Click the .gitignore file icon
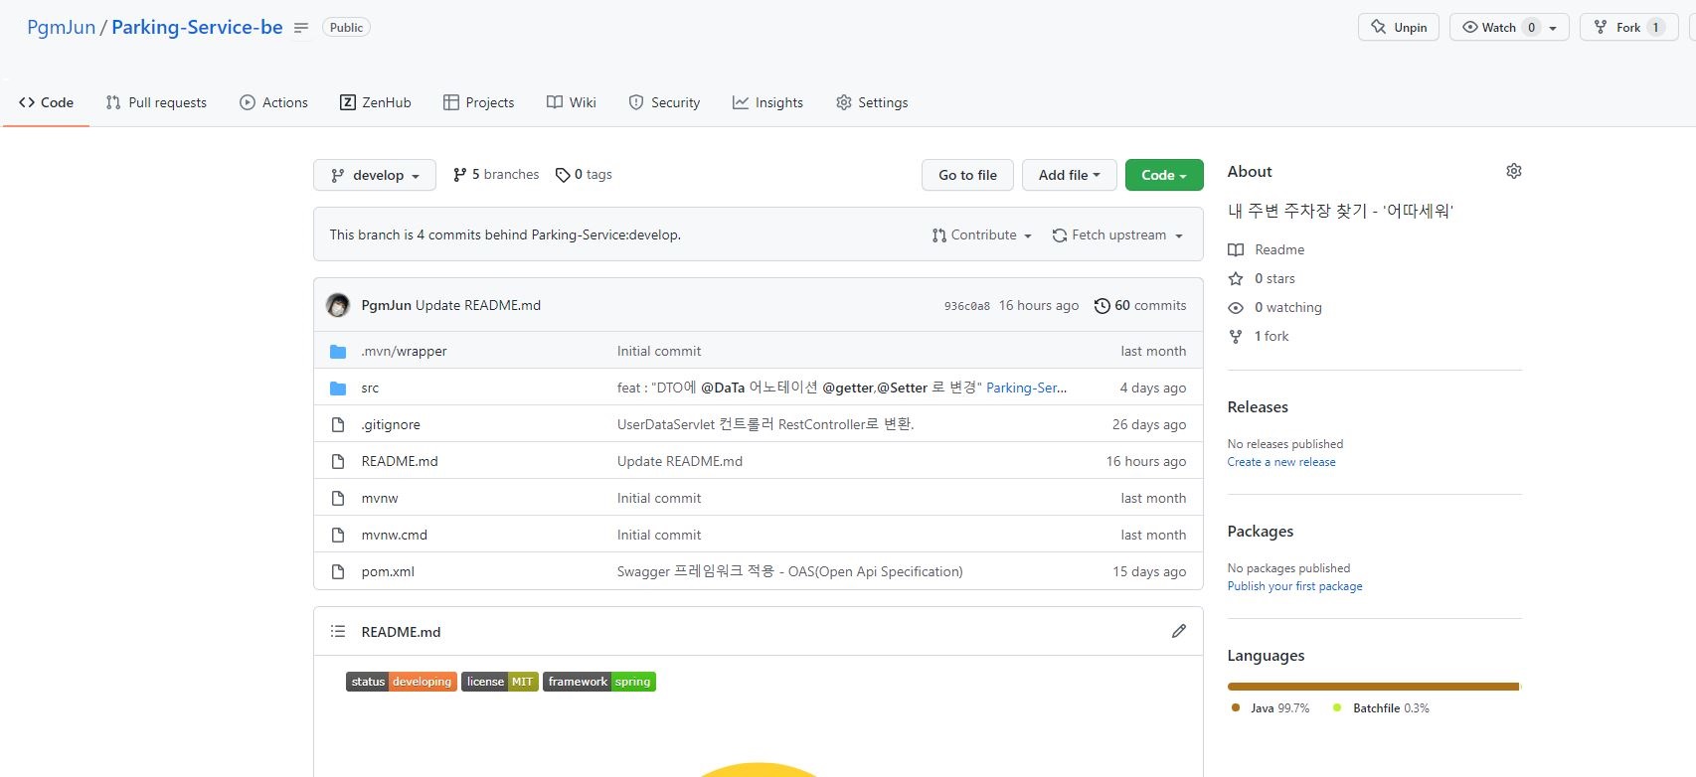Viewport: 1696px width, 777px height. (338, 424)
